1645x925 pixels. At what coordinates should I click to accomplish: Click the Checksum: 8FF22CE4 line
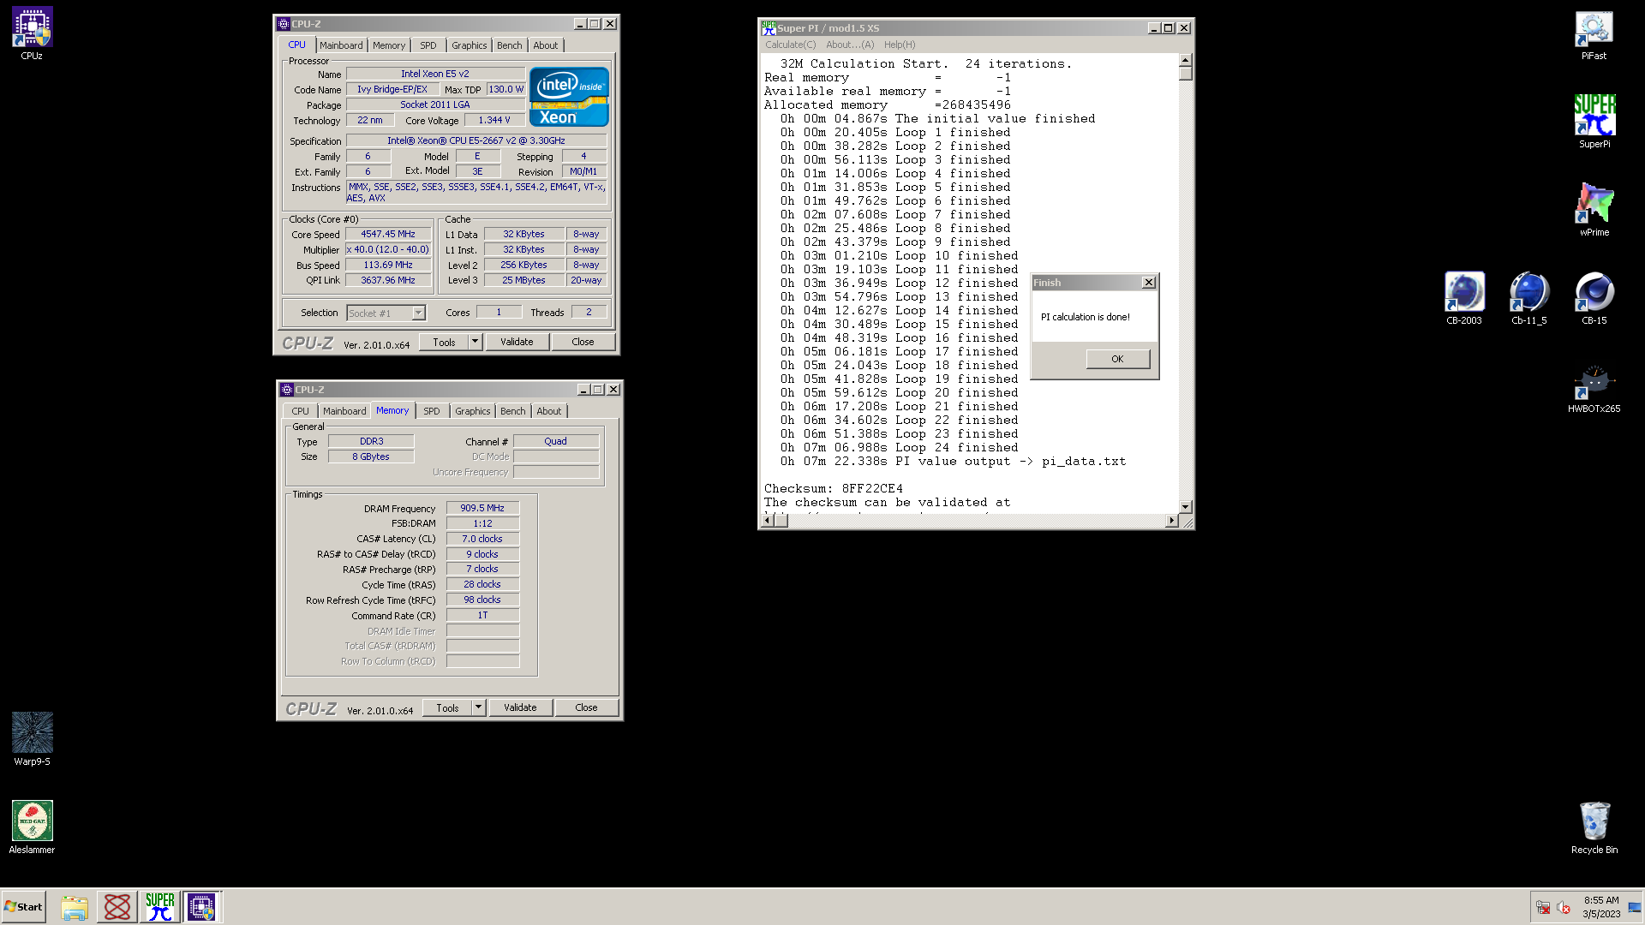(833, 488)
